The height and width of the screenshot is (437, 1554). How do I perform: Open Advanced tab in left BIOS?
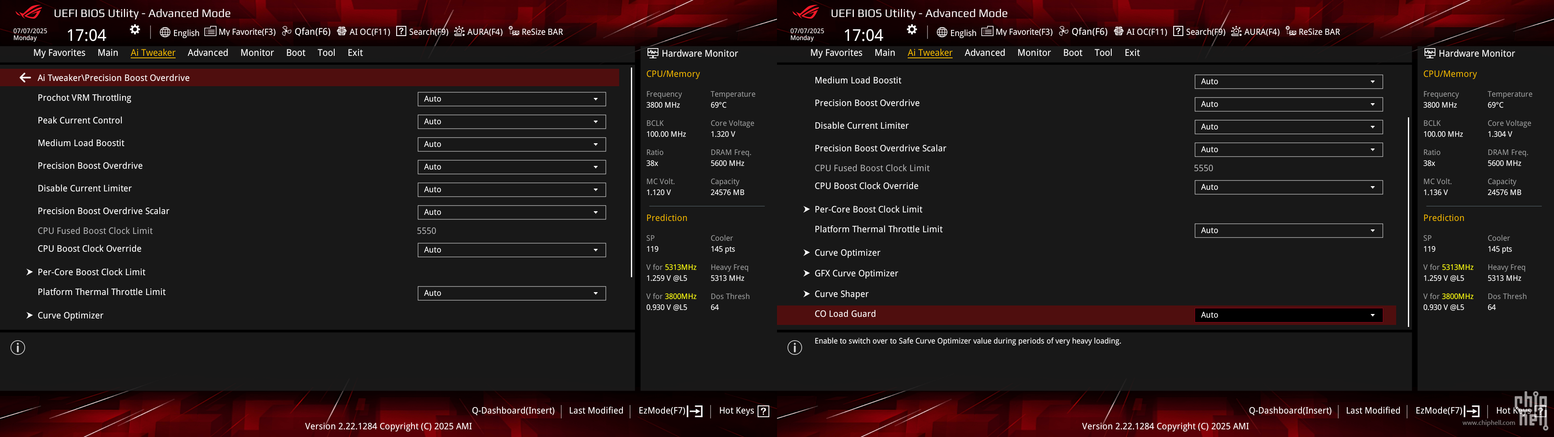208,53
